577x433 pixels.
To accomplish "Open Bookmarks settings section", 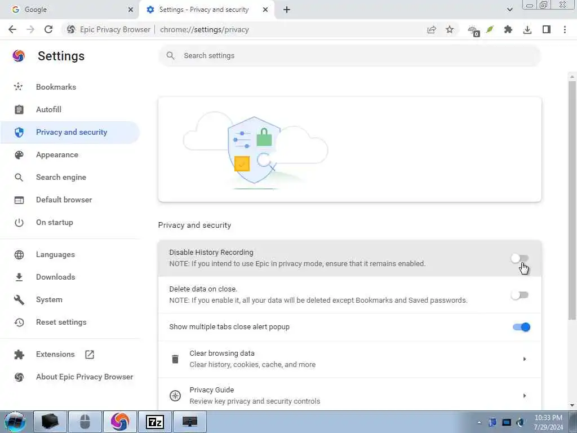I will coord(70,87).
